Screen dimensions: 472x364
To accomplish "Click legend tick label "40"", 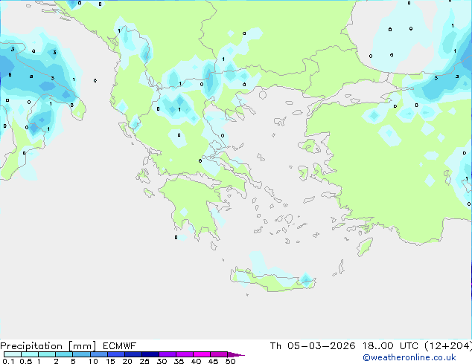I will tap(196, 361).
